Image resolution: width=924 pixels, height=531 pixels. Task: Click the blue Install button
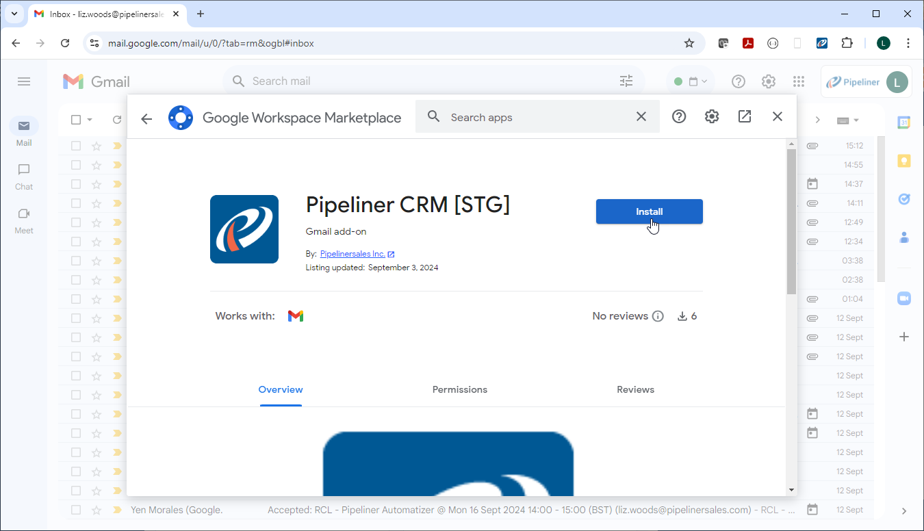click(x=649, y=211)
